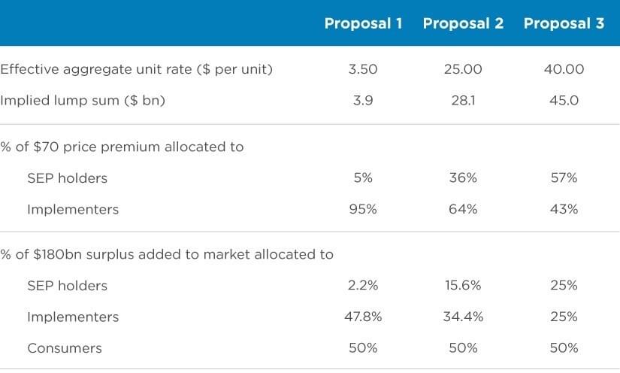
Task: Click the Proposal 2 column header
Action: tap(463, 23)
